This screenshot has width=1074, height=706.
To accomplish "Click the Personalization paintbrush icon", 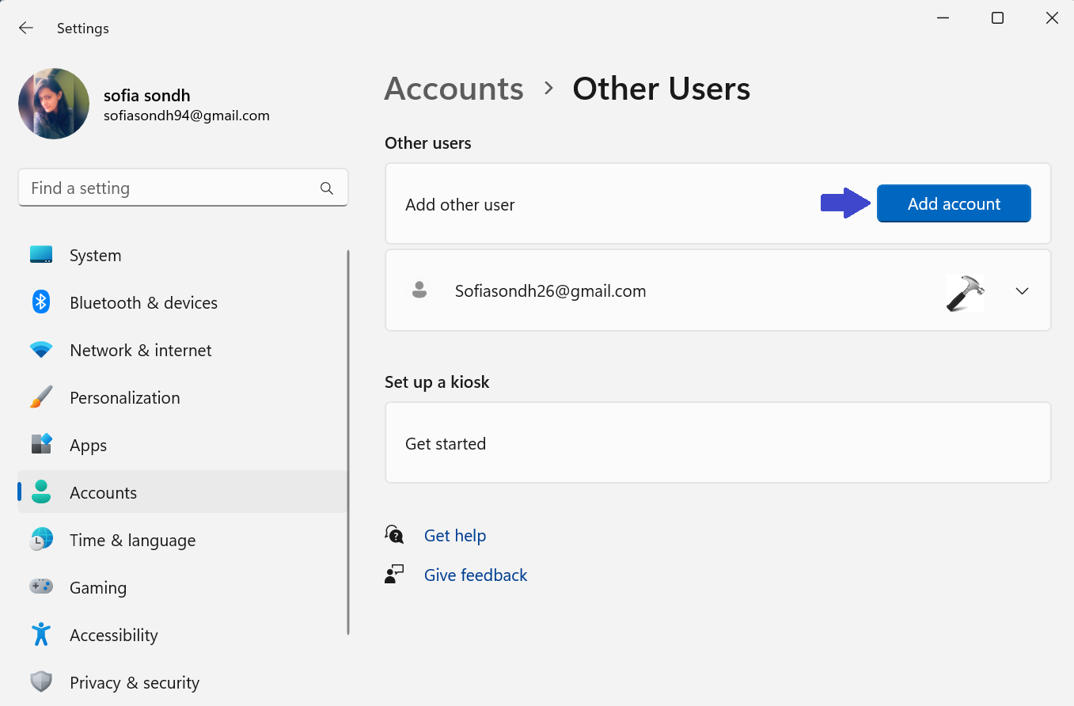I will click(41, 397).
